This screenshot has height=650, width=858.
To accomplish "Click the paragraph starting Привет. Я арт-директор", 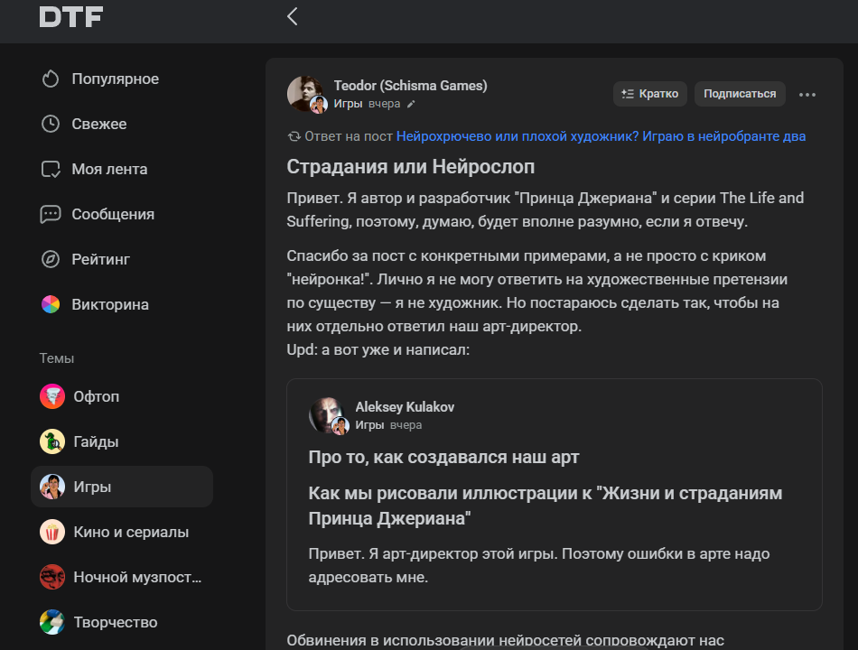I will 539,565.
